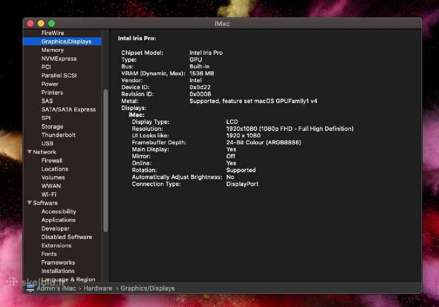Screen dimensions: 439x307
Task: Click Graphics/Displays in the path bar
Action: [x=147, y=288]
